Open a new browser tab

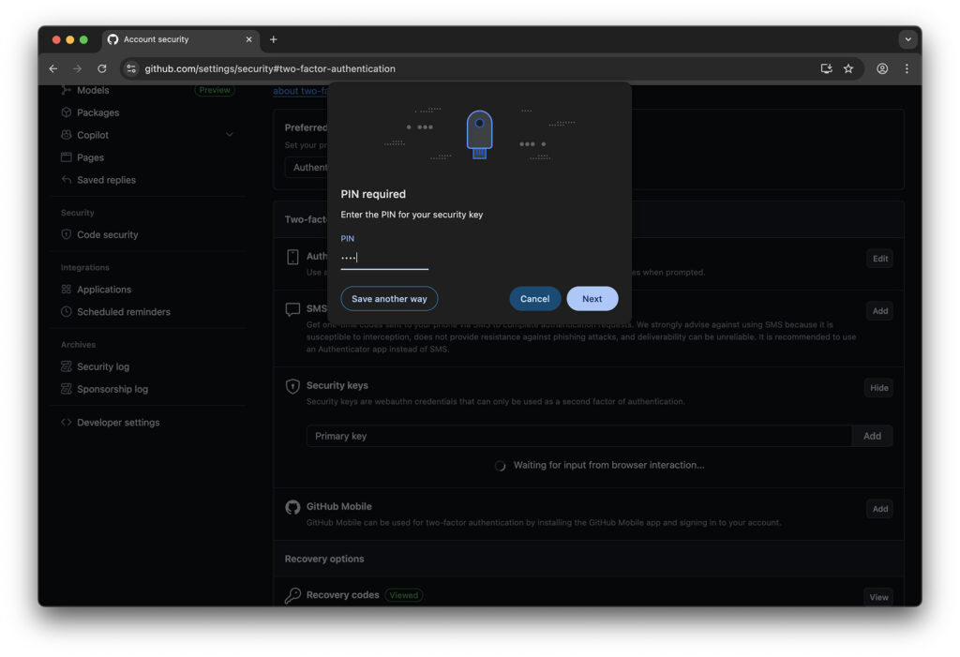(273, 39)
